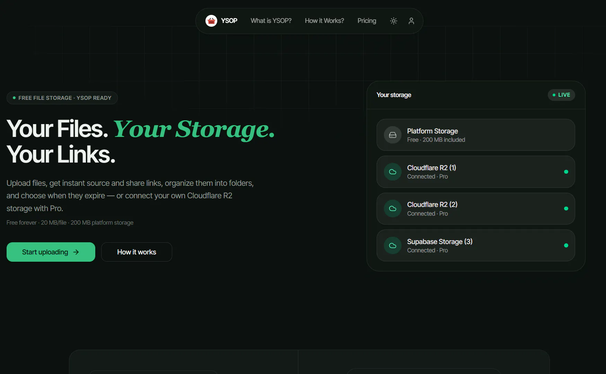Click the Cloudflare R2 (2) cloud icon
606x374 pixels.
pos(393,208)
